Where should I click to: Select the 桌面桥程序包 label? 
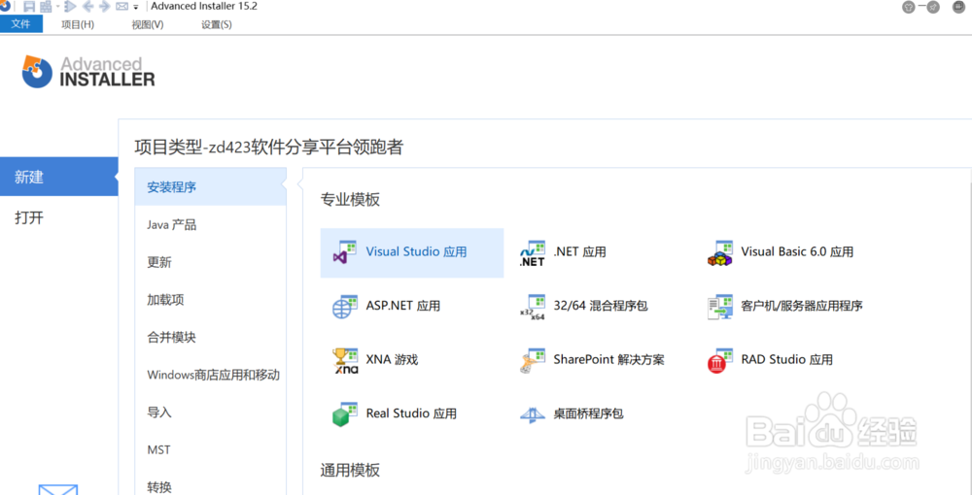(x=588, y=413)
